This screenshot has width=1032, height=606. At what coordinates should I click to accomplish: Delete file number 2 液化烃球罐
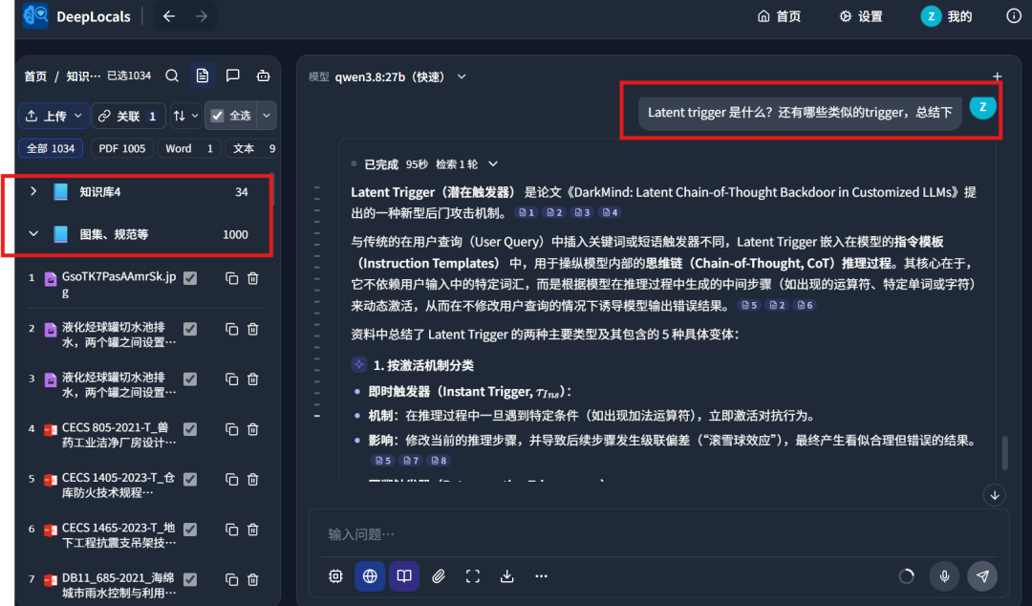[x=252, y=329]
